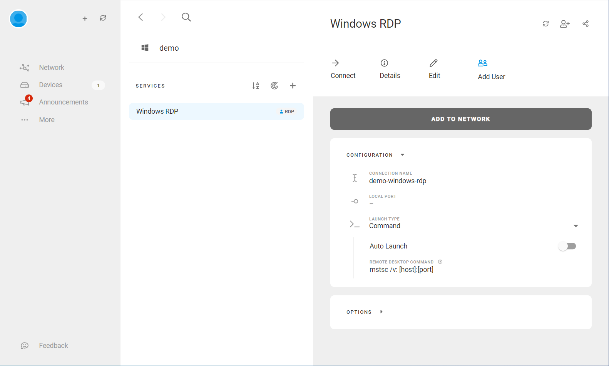Click the red Announcements badge showing 4
The width and height of the screenshot is (609, 366).
point(29,98)
